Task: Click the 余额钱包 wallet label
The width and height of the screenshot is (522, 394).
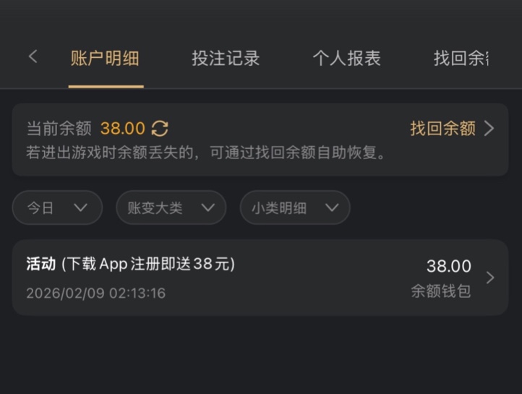Action: tap(441, 291)
